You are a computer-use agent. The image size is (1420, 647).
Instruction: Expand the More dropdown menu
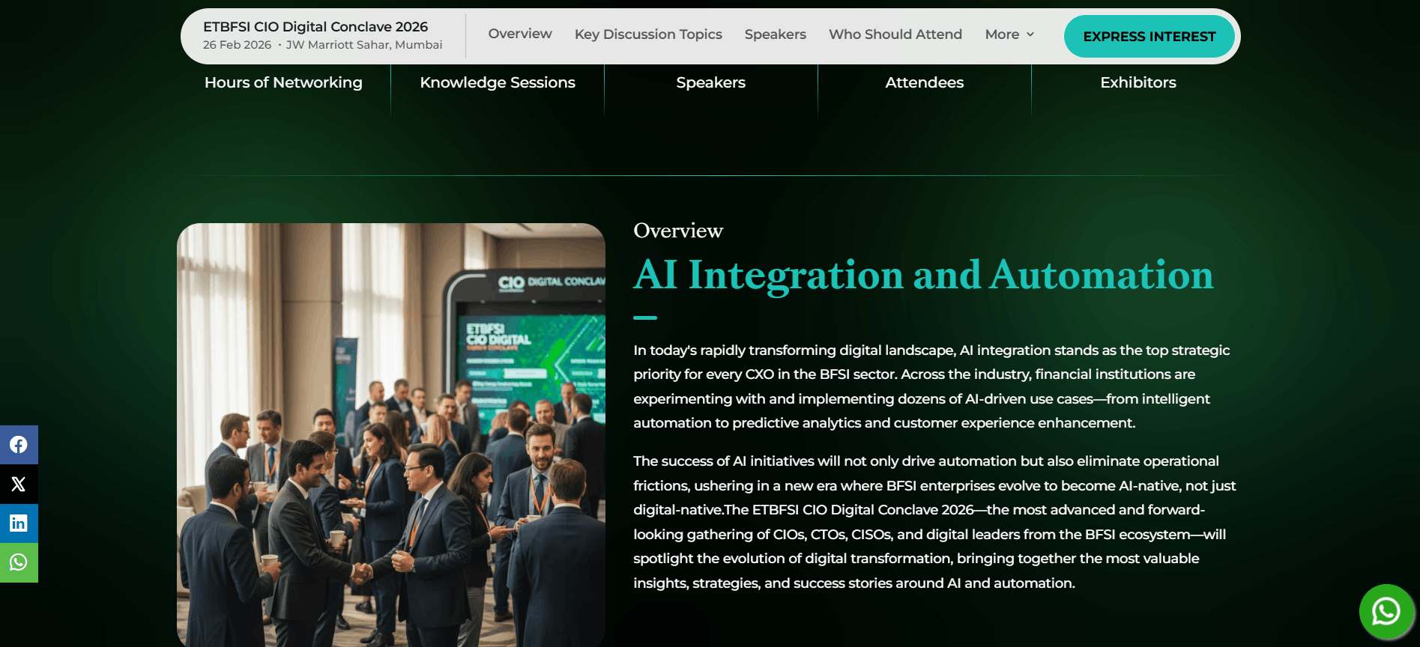[1009, 34]
